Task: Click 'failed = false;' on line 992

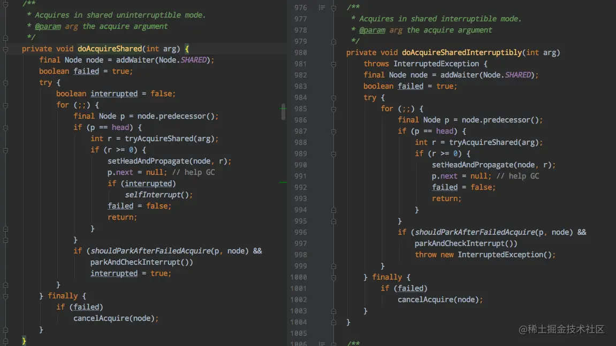Action: tap(464, 187)
